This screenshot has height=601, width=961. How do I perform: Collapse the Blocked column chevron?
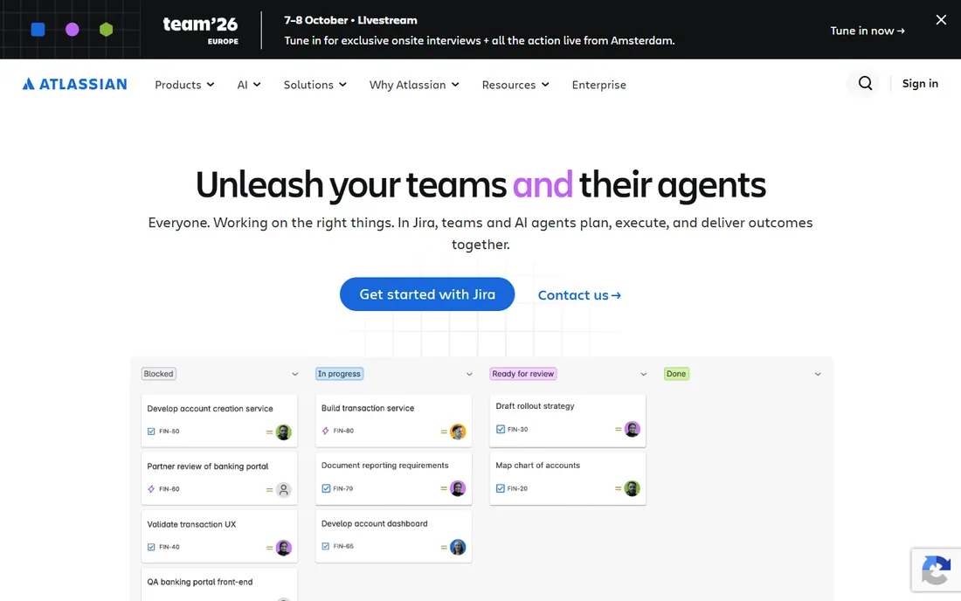tap(294, 375)
